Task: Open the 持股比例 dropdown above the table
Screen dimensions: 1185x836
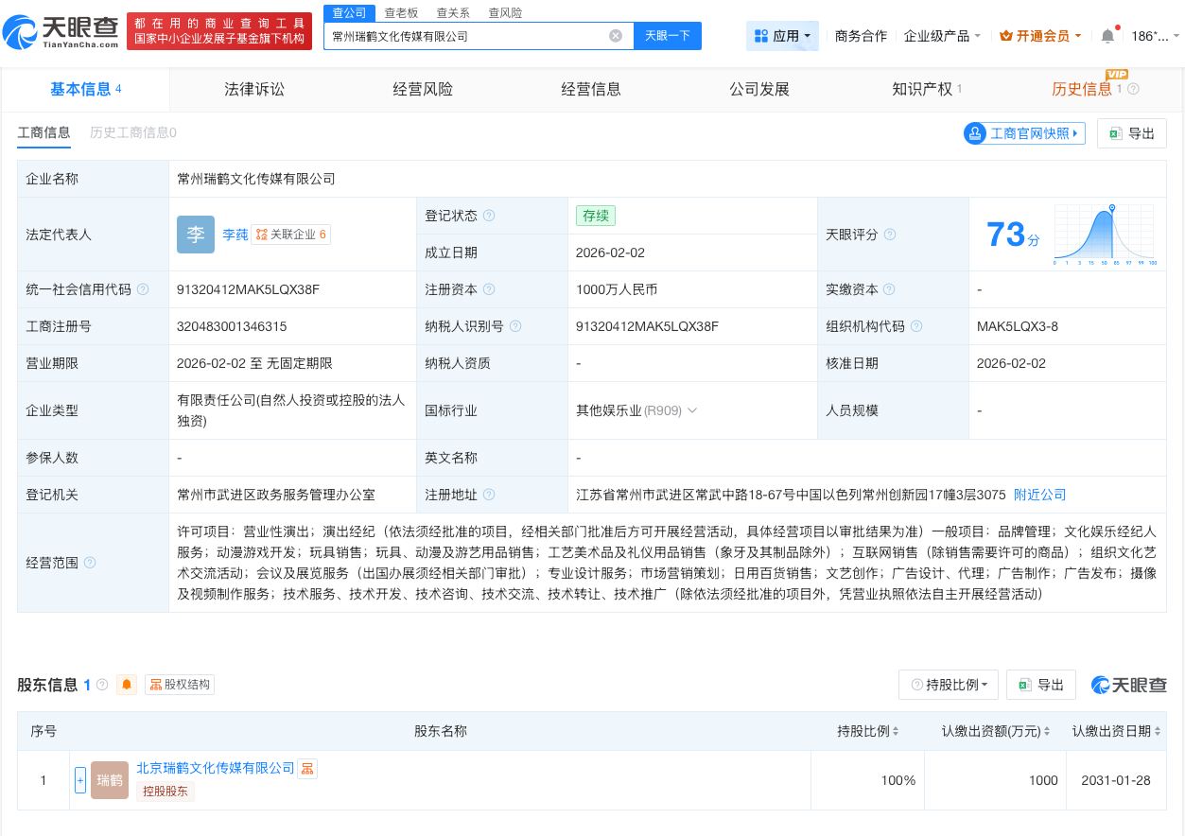Action: 949,684
